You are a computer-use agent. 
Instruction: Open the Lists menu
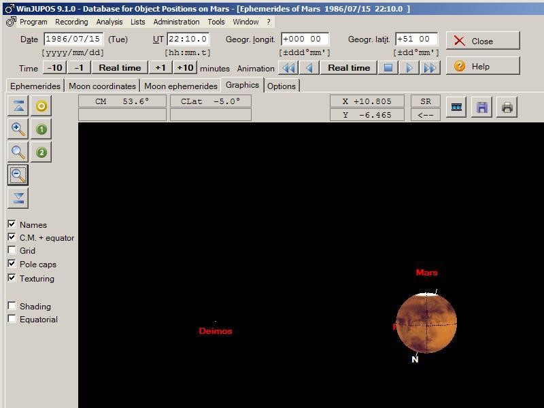click(x=138, y=22)
